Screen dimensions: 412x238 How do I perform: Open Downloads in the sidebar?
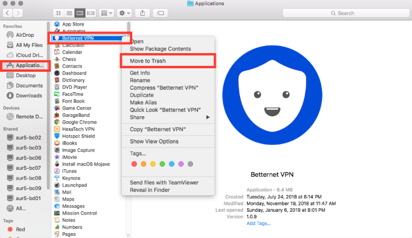coord(24,96)
